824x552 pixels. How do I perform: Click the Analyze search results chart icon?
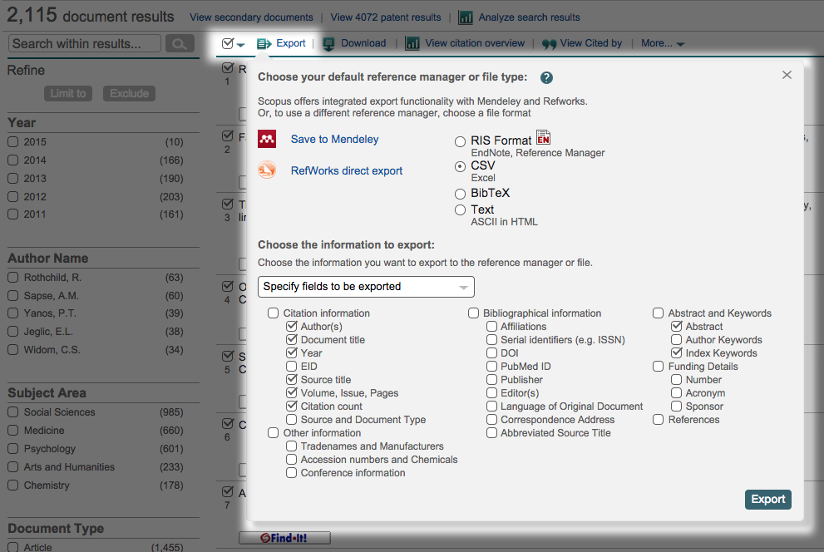466,17
